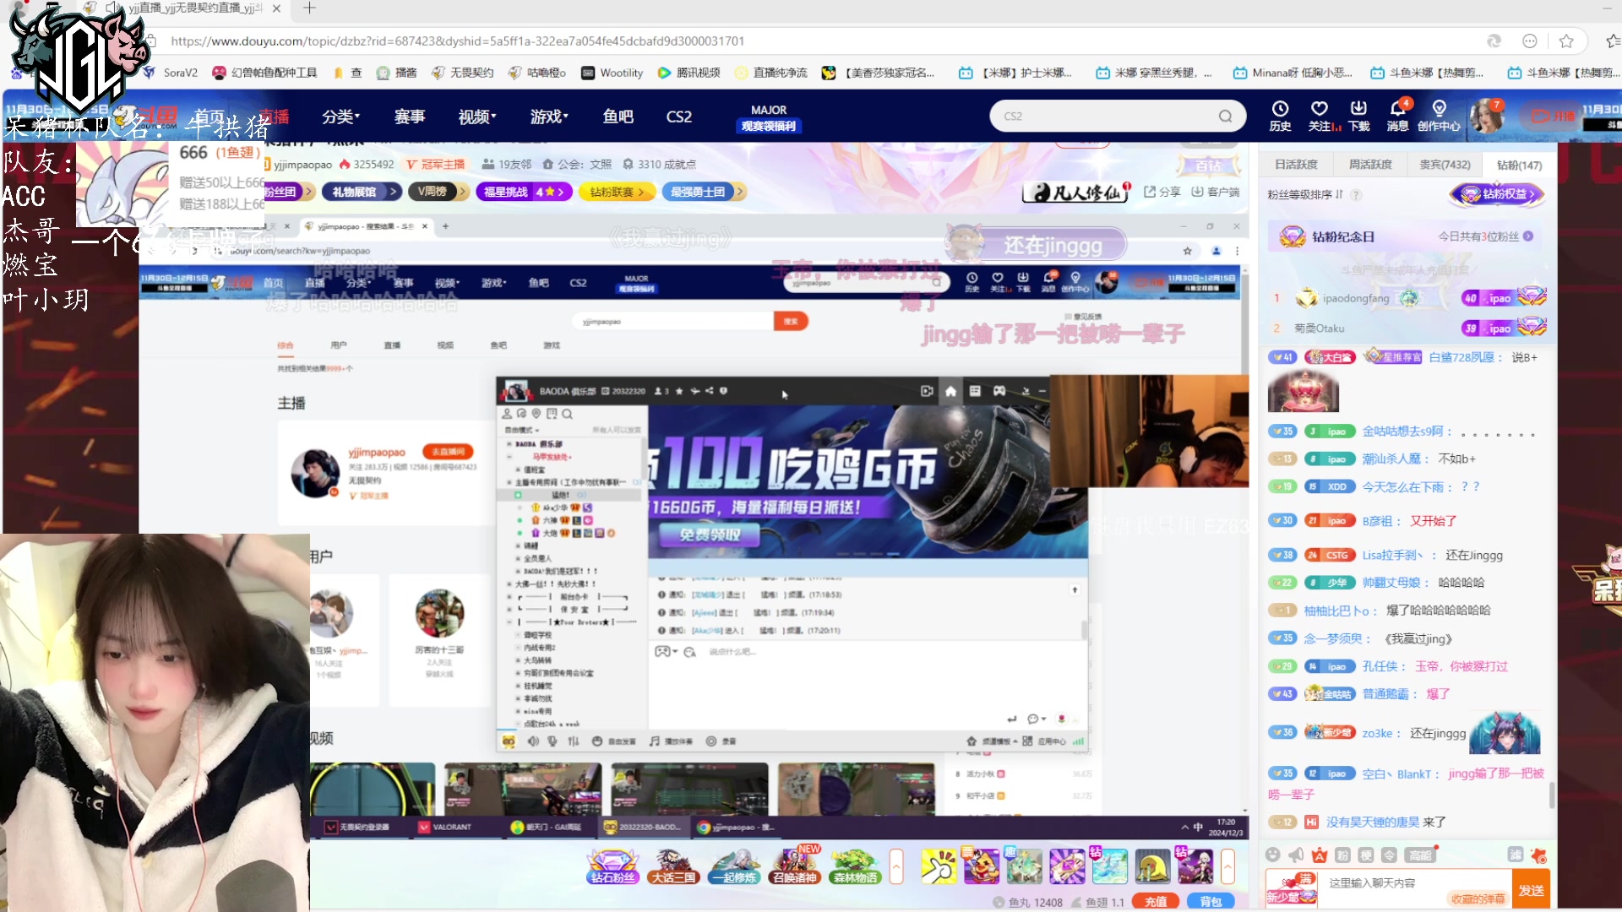This screenshot has width=1622, height=912.
Task: Click the red crown A icon in chat
Action: click(1320, 855)
